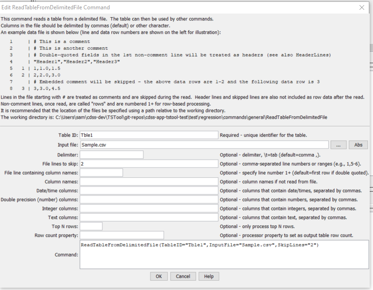Click inside the Command text area

(224, 255)
